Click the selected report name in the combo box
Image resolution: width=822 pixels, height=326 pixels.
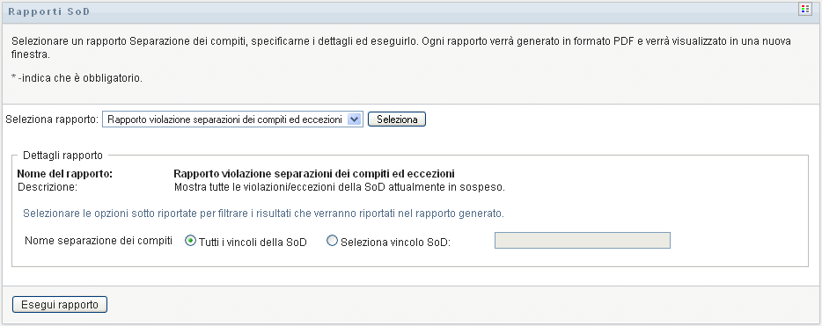point(225,120)
